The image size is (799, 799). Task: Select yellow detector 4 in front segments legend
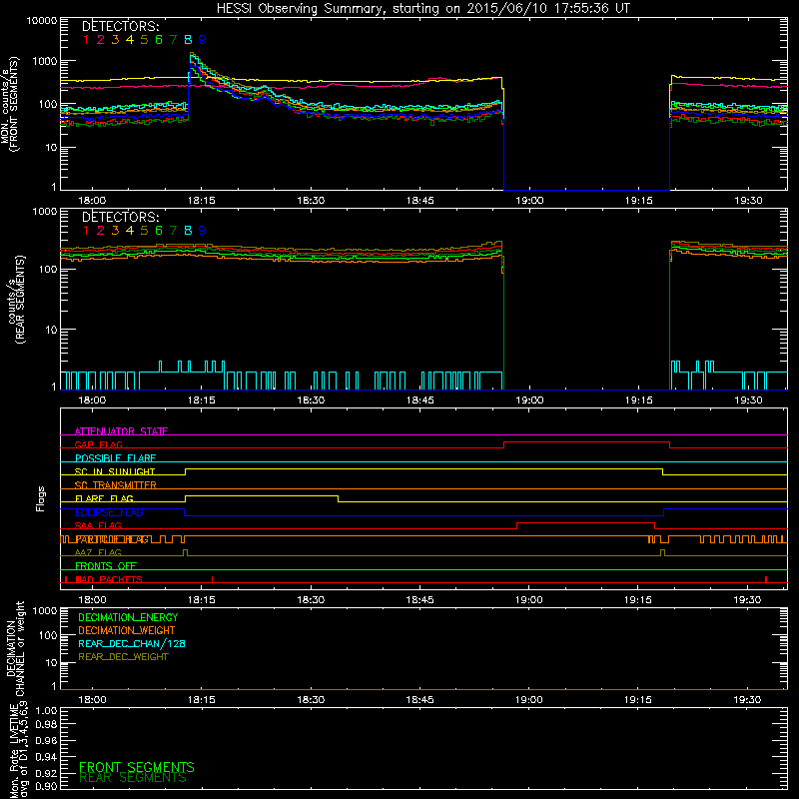point(130,40)
